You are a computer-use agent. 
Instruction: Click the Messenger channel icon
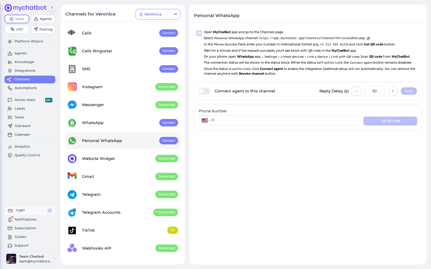[72, 105]
